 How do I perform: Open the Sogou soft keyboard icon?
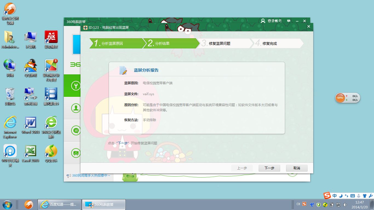click(x=353, y=196)
